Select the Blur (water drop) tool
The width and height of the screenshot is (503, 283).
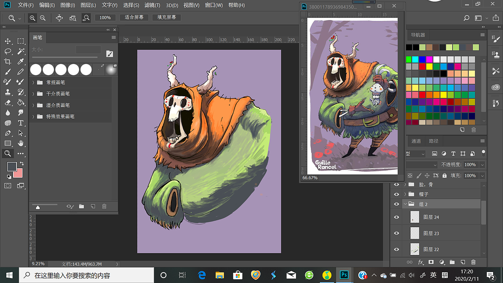(7, 113)
